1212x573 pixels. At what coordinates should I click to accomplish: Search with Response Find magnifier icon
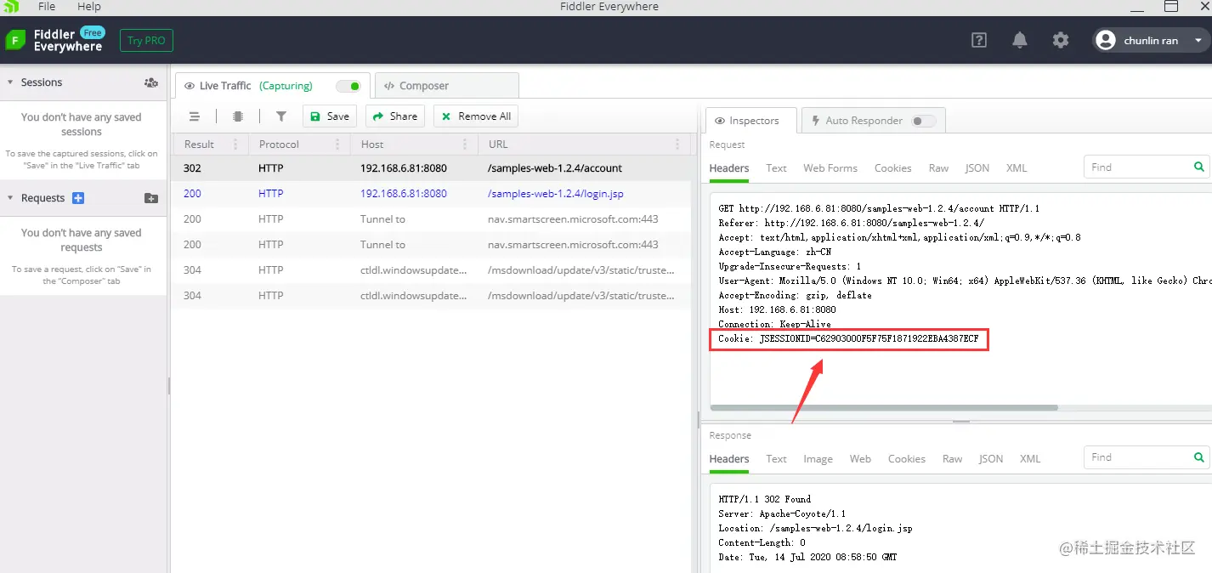coord(1199,457)
